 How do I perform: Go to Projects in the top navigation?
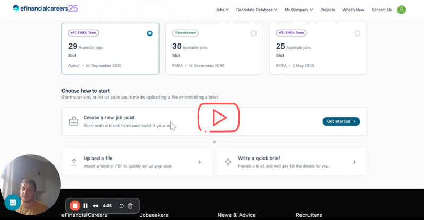click(x=328, y=10)
